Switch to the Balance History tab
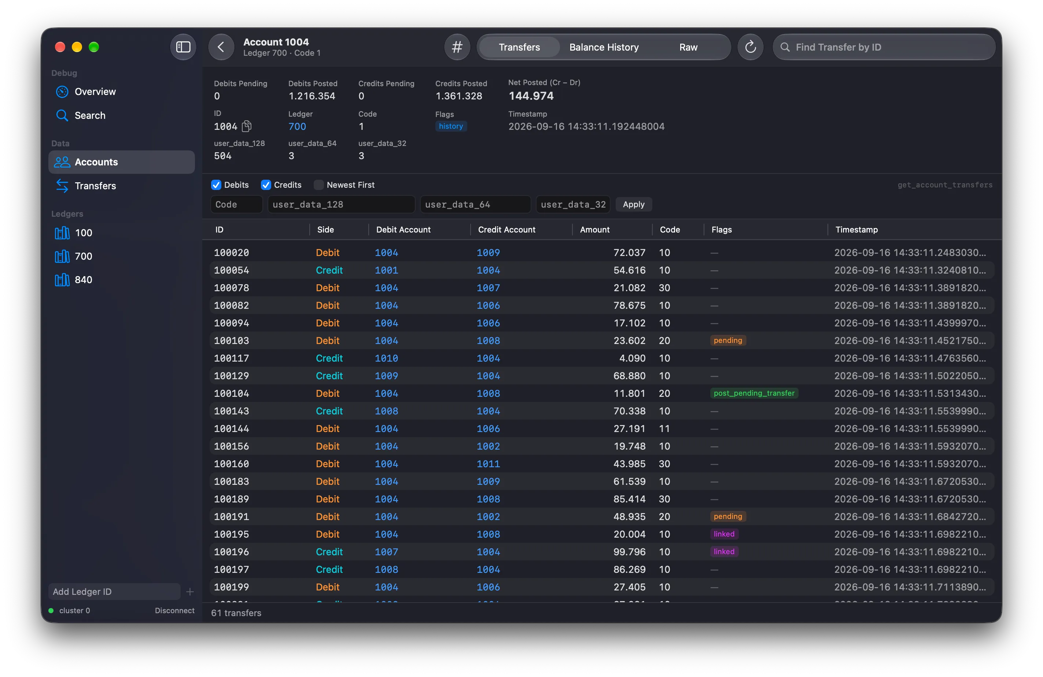The height and width of the screenshot is (677, 1043). 604,47
